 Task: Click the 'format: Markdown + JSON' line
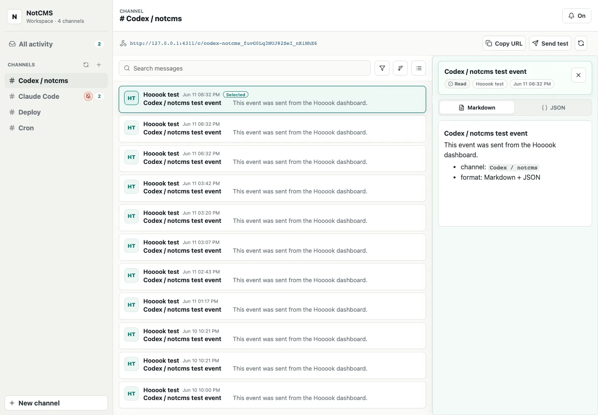[500, 177]
